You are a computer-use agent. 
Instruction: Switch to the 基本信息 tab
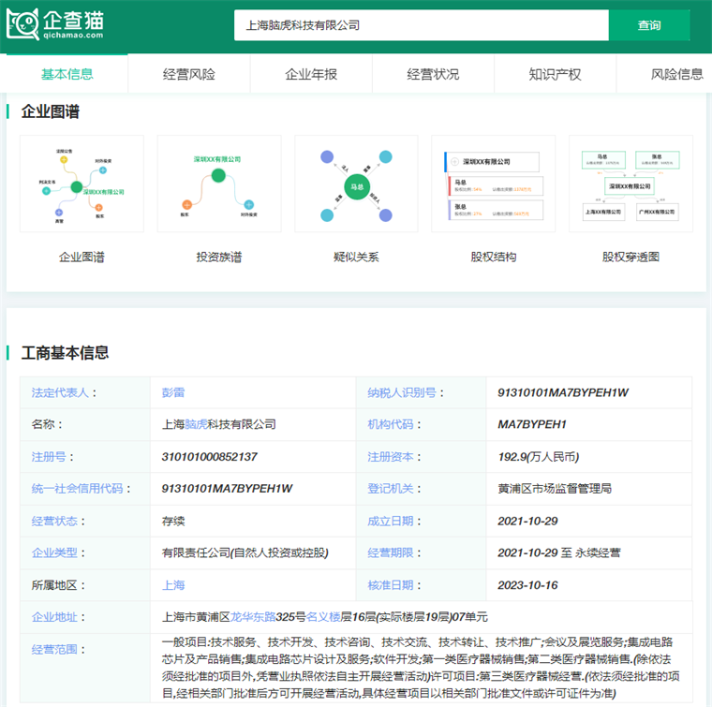(x=67, y=74)
